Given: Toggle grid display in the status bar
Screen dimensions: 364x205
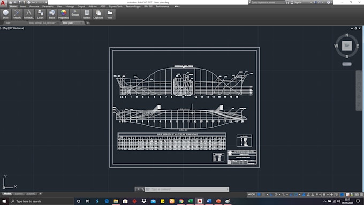Looking at the screenshot, I should tap(259, 194).
